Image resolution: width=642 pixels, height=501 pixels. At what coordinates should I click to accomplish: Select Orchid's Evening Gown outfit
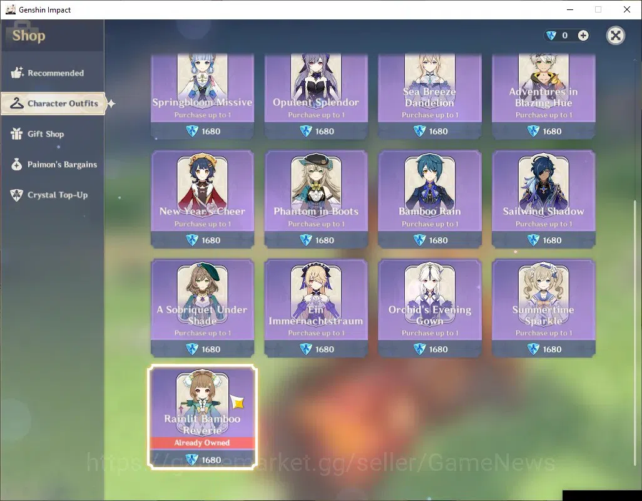point(429,308)
